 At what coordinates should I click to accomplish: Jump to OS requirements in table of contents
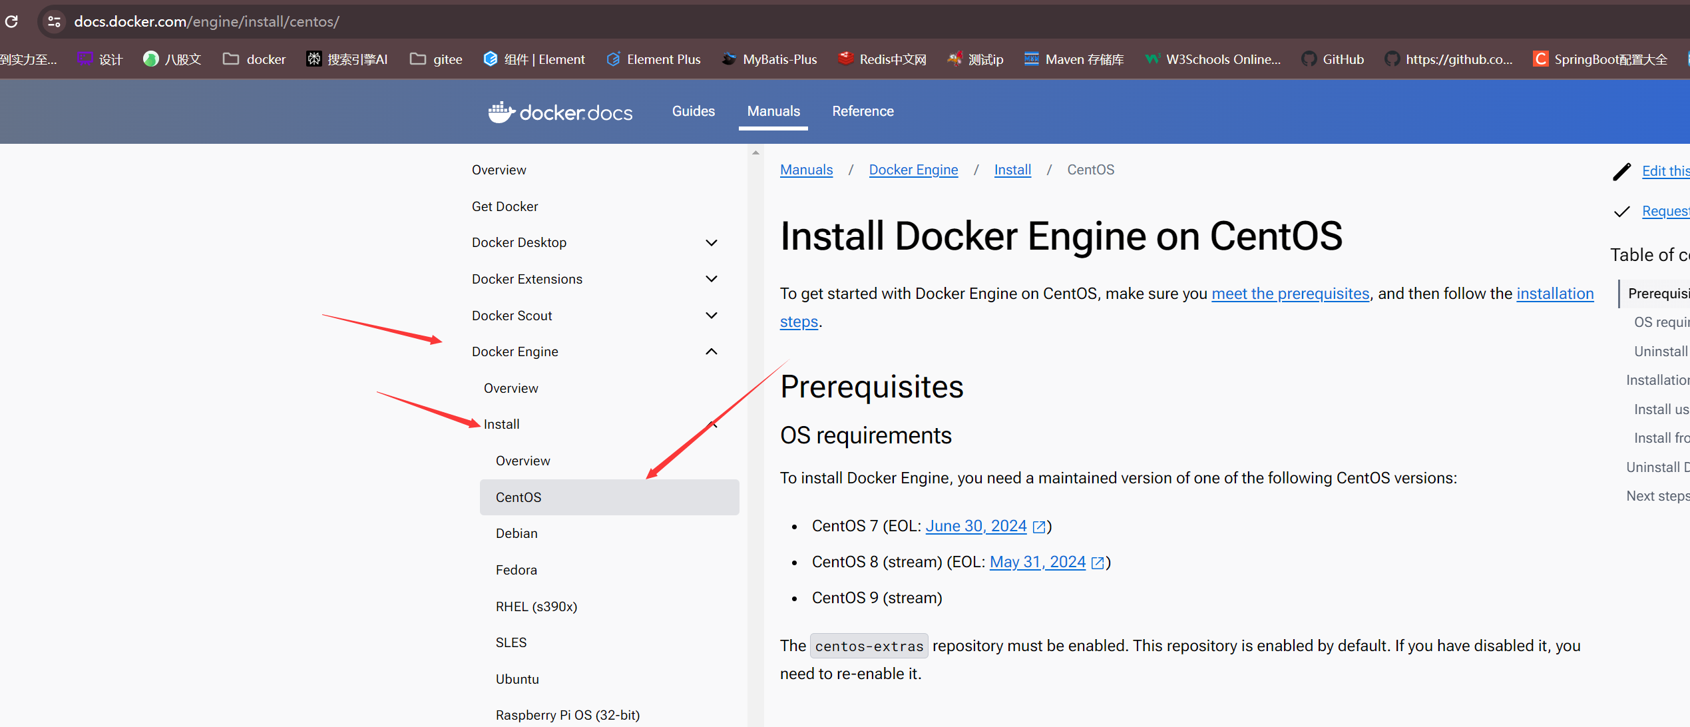(x=1661, y=322)
